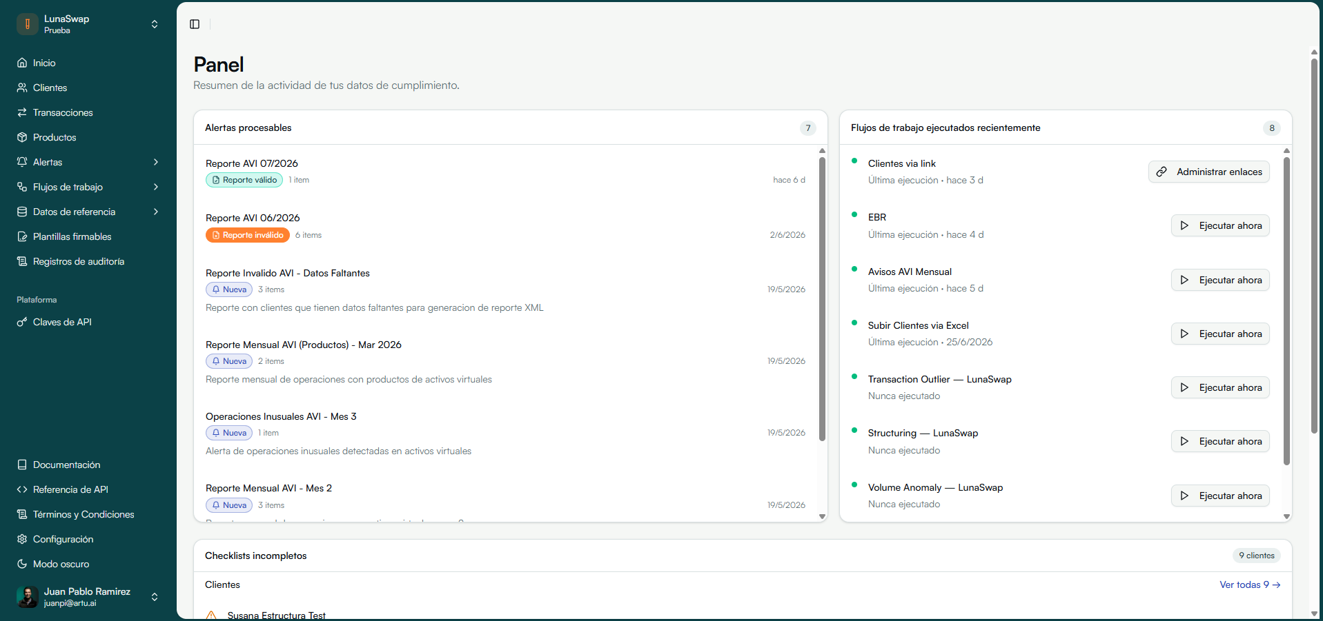This screenshot has width=1323, height=621.
Task: Click the Alertas bell icon
Action: [22, 162]
